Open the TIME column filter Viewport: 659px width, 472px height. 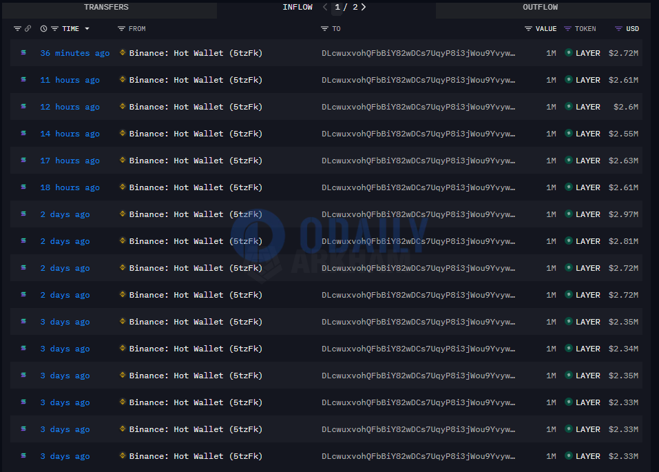click(54, 29)
